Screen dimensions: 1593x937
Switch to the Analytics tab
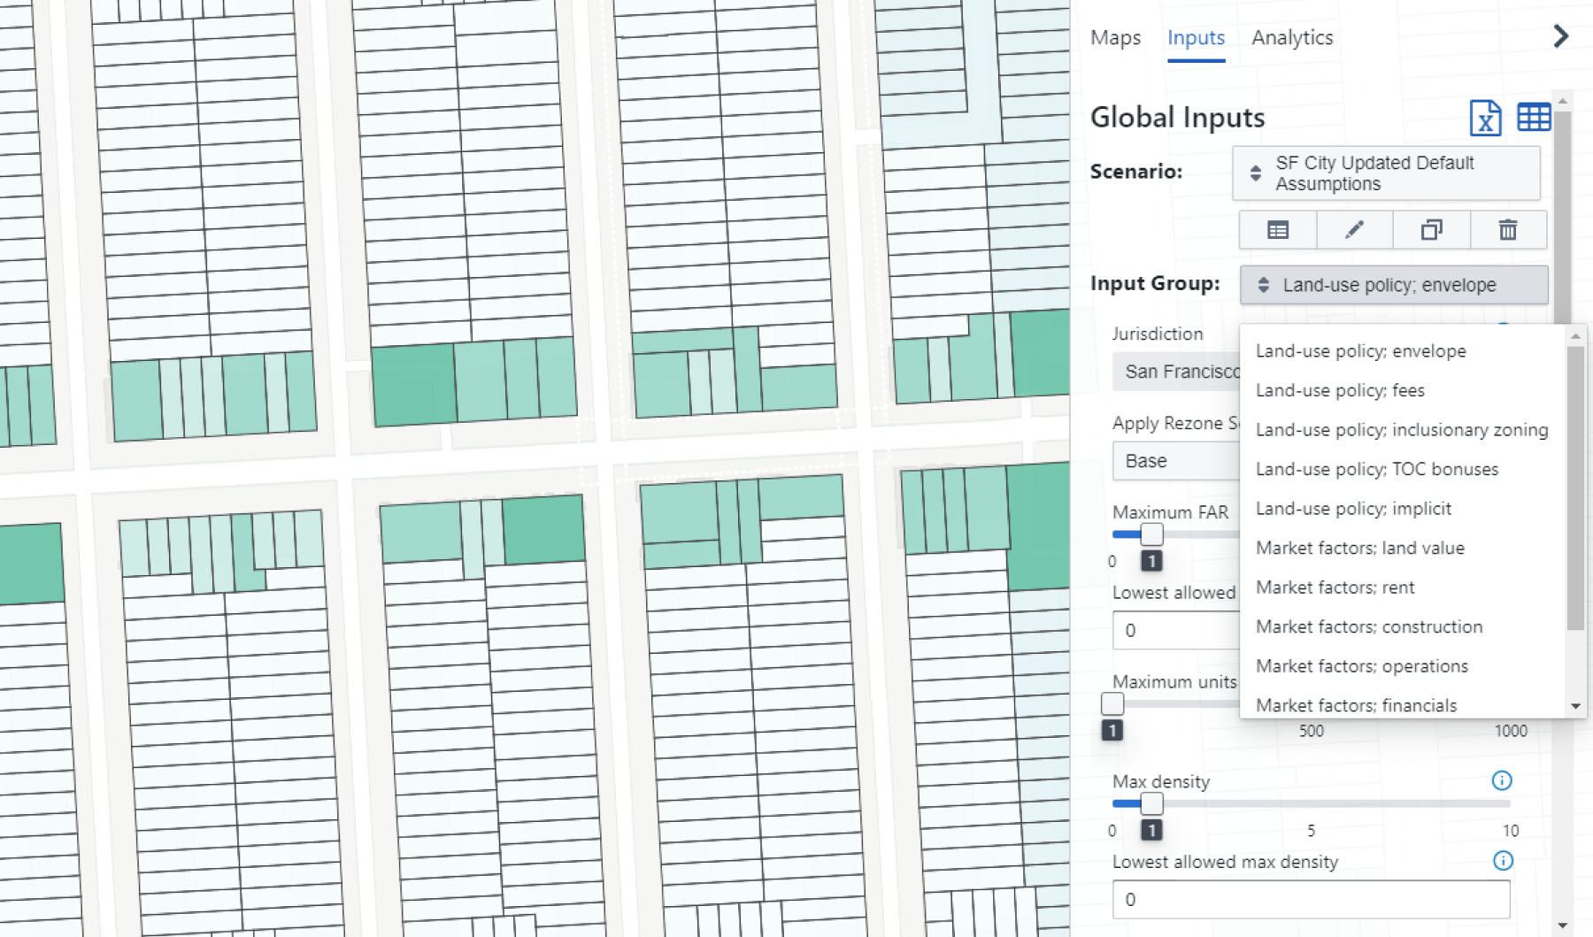coord(1292,38)
